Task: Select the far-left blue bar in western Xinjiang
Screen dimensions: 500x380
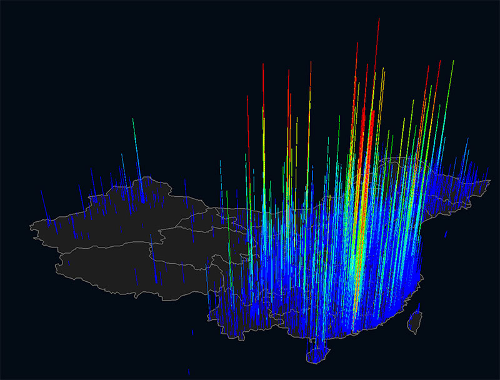Action: pyautogui.click(x=44, y=199)
